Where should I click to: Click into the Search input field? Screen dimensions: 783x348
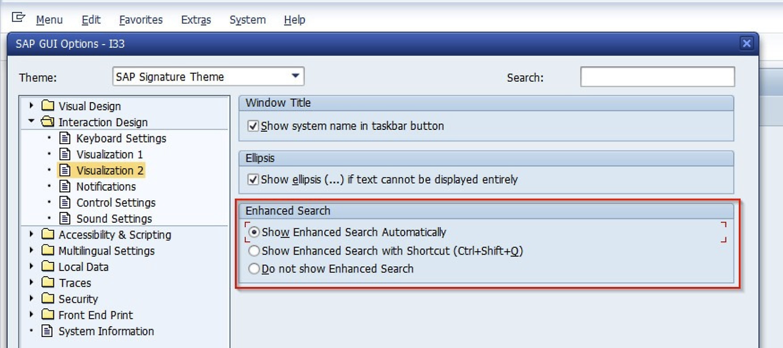(x=658, y=77)
